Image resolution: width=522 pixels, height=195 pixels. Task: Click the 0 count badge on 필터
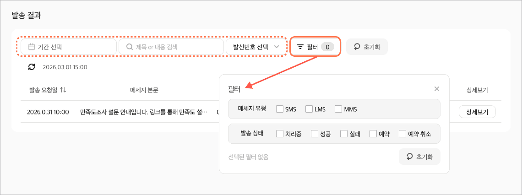(327, 47)
